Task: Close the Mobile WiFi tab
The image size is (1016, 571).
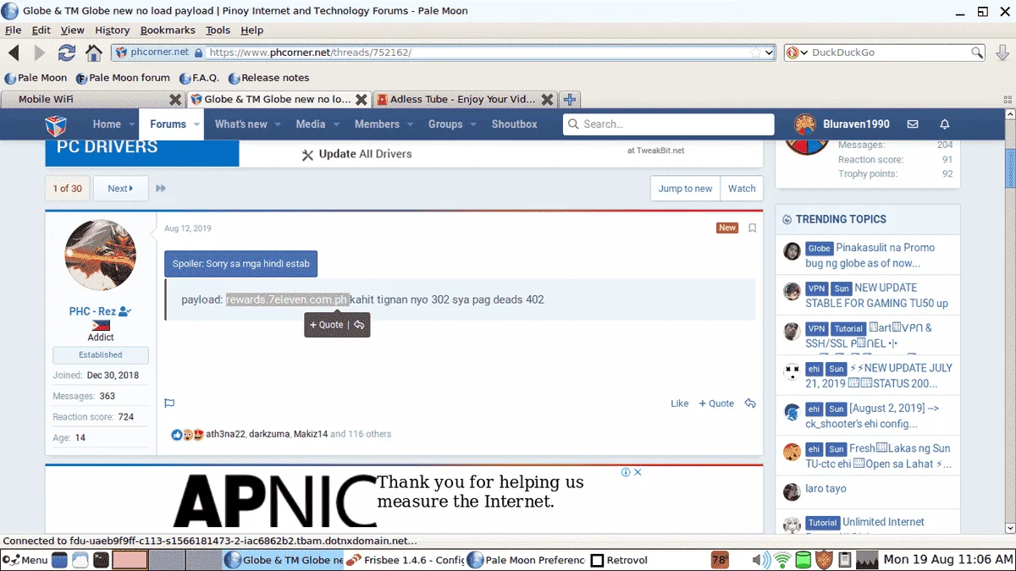Action: click(175, 99)
